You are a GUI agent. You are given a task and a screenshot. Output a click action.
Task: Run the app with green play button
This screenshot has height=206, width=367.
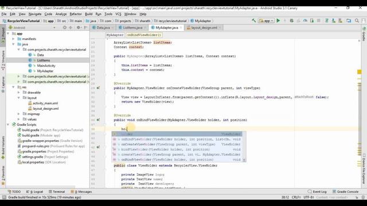coord(278,21)
